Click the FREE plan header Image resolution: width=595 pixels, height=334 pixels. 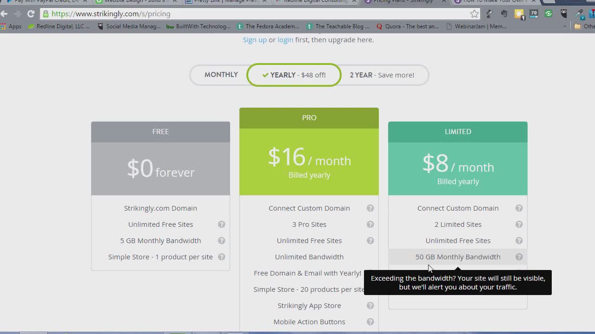click(x=160, y=132)
